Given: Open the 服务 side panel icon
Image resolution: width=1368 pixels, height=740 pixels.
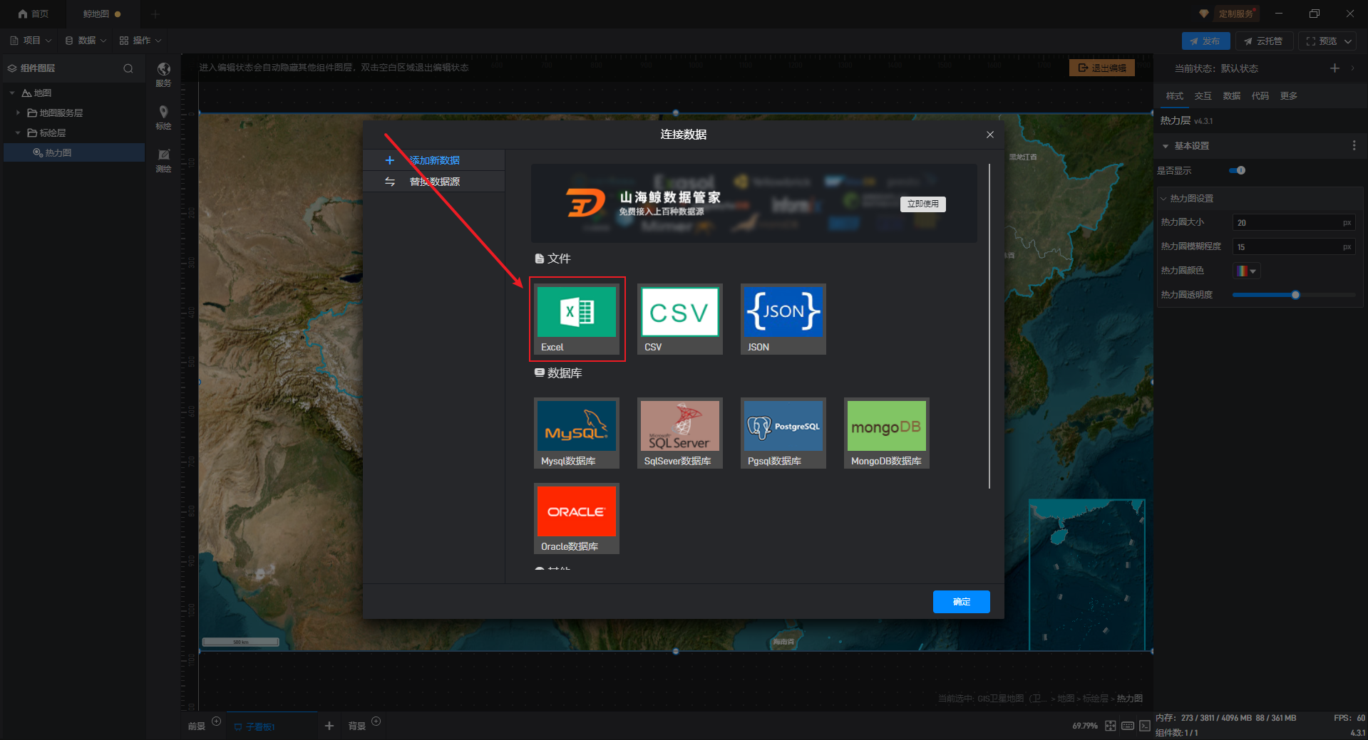Looking at the screenshot, I should point(163,74).
